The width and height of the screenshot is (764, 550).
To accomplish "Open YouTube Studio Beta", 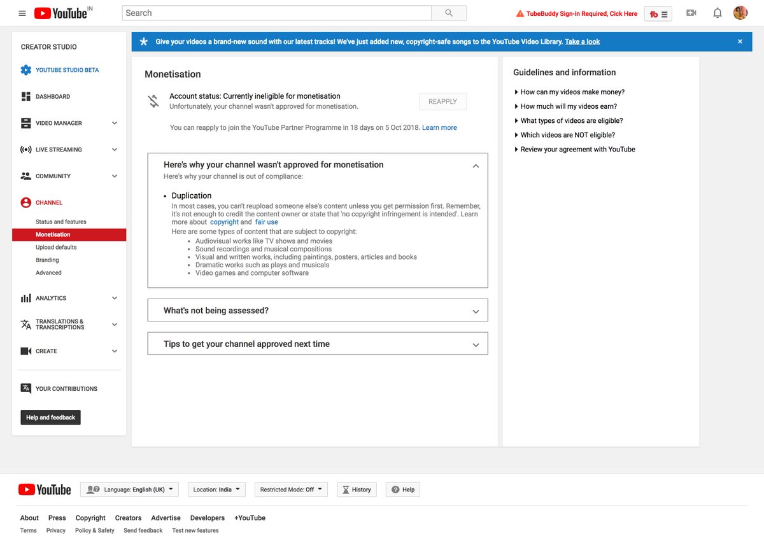I will pyautogui.click(x=67, y=70).
